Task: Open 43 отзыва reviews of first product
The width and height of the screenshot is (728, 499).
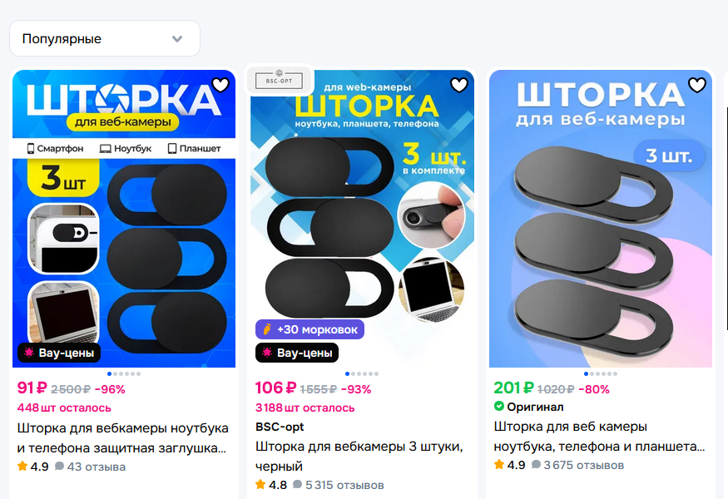Action: (x=90, y=467)
